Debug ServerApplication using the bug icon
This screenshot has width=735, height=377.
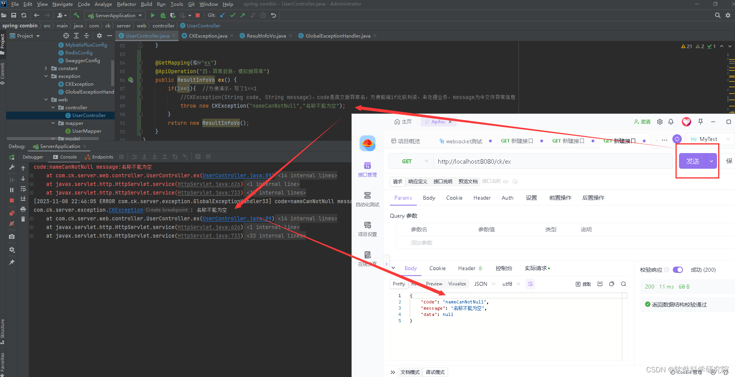tap(163, 15)
